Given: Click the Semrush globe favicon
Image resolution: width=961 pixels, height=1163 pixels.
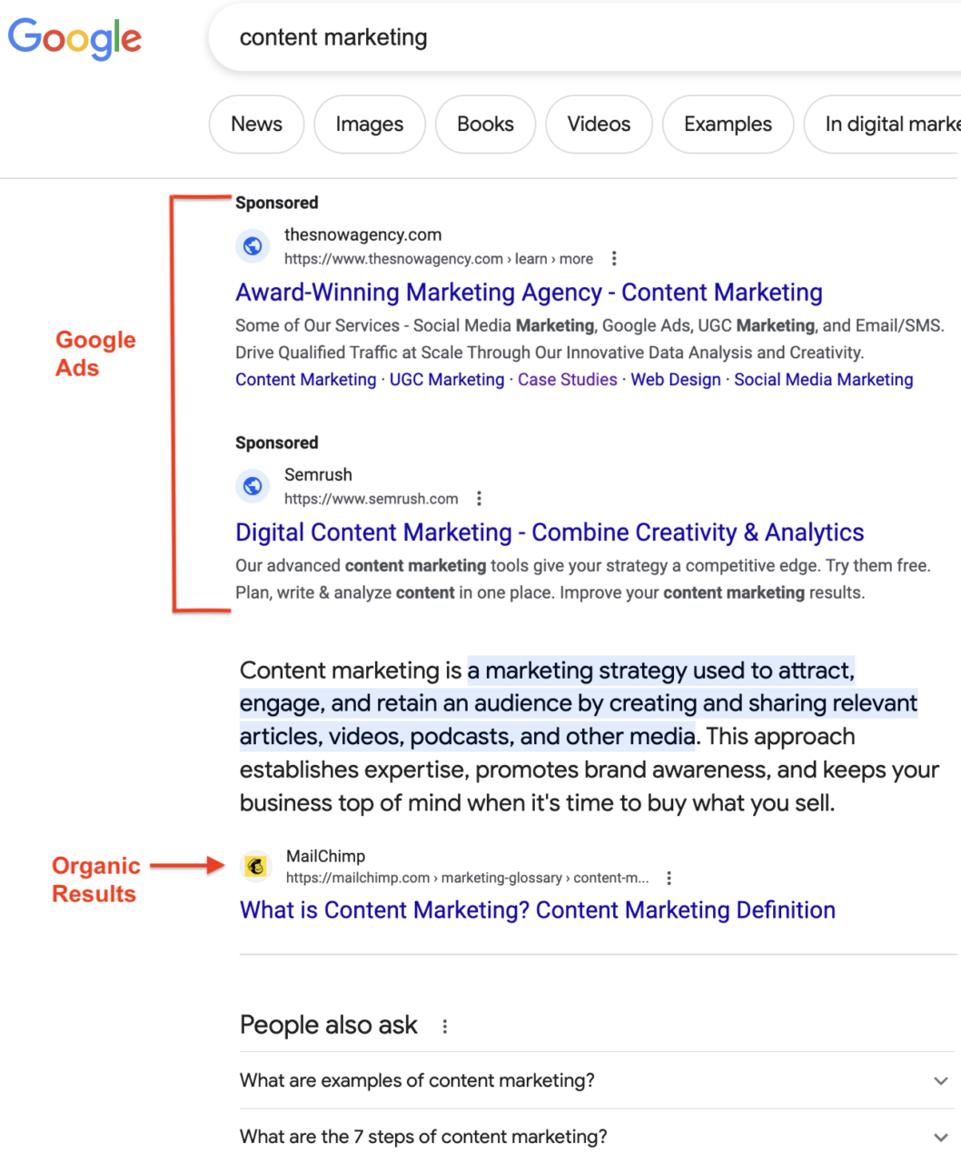Looking at the screenshot, I should click(253, 486).
